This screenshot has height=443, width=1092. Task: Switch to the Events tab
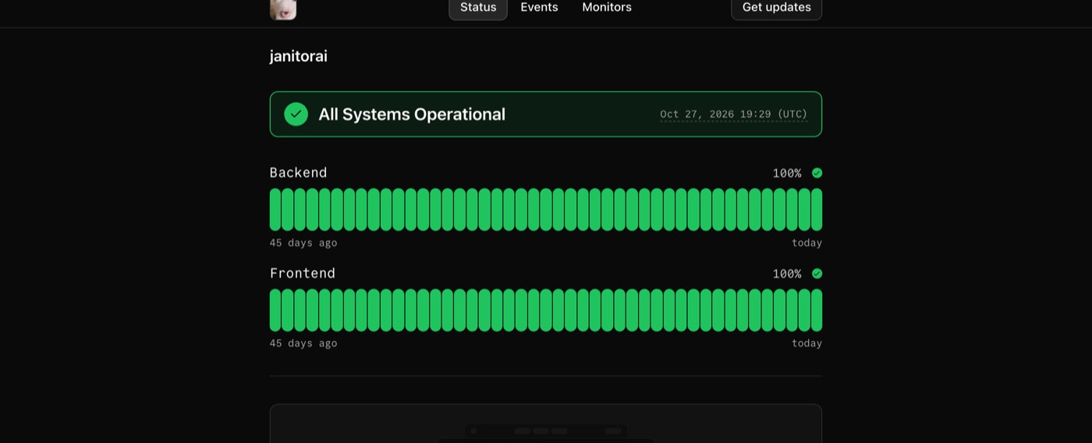click(x=539, y=8)
